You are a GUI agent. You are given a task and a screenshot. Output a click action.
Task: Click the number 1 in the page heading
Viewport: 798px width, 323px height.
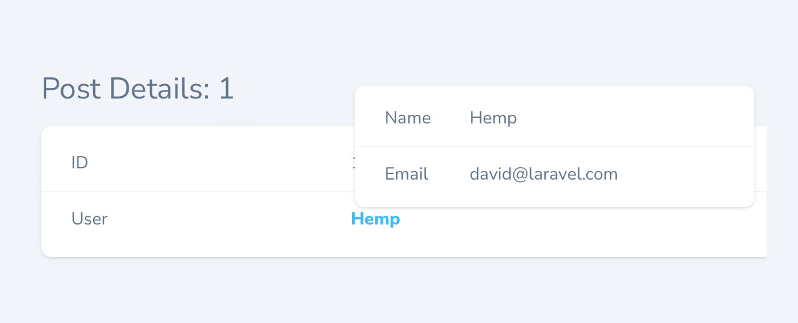[x=226, y=89]
